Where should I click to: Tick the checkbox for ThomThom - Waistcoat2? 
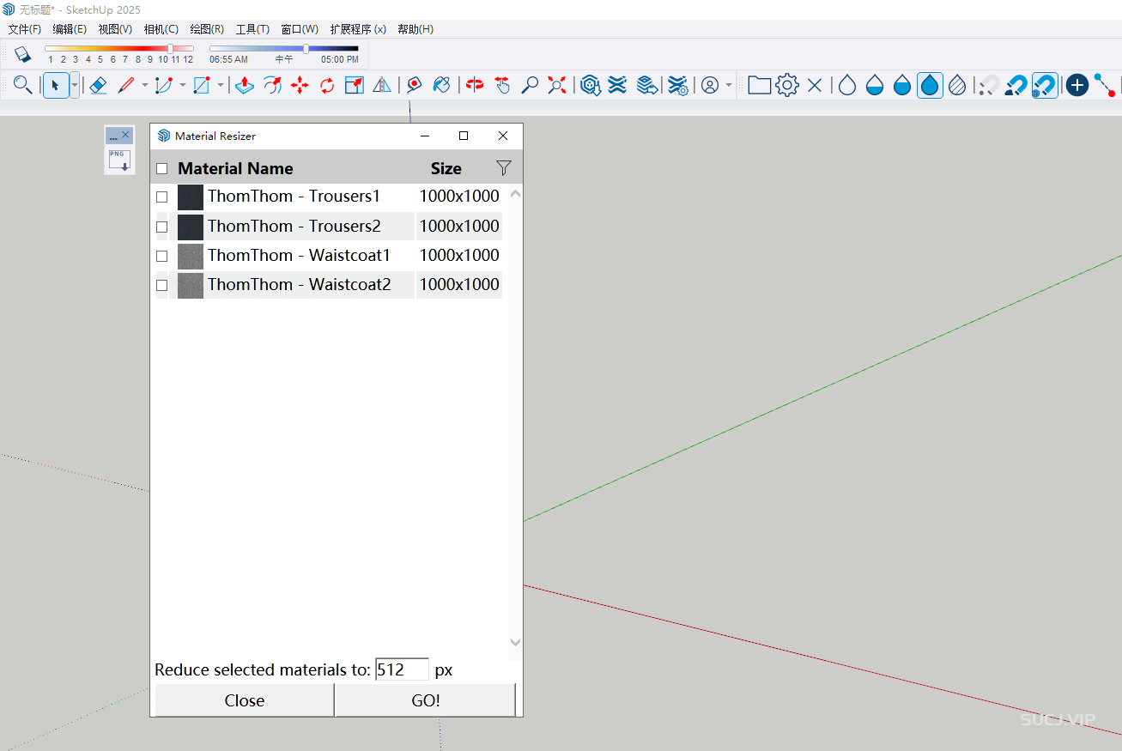click(161, 285)
